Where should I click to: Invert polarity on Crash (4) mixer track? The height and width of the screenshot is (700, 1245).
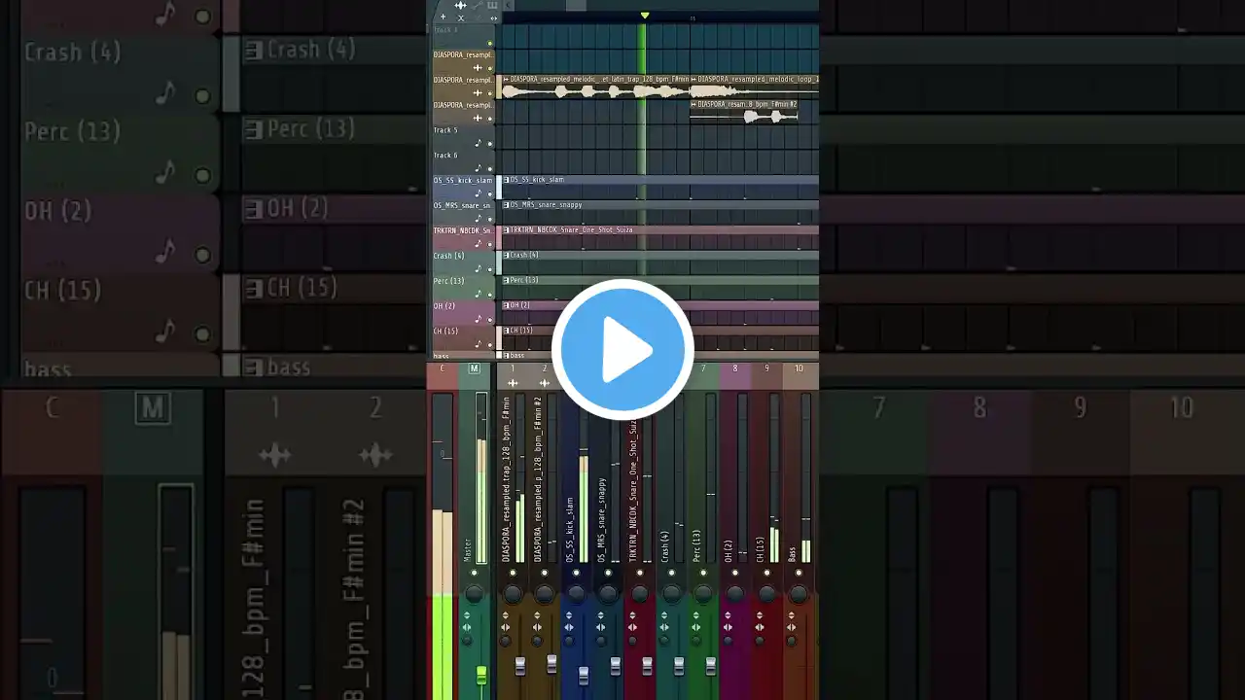click(663, 615)
